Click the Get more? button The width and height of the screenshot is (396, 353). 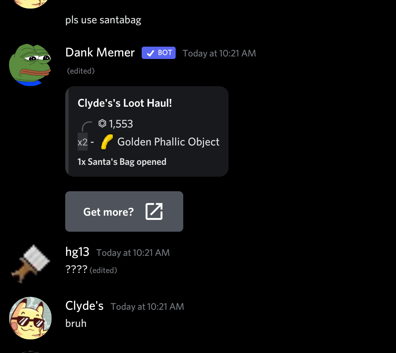coord(124,211)
